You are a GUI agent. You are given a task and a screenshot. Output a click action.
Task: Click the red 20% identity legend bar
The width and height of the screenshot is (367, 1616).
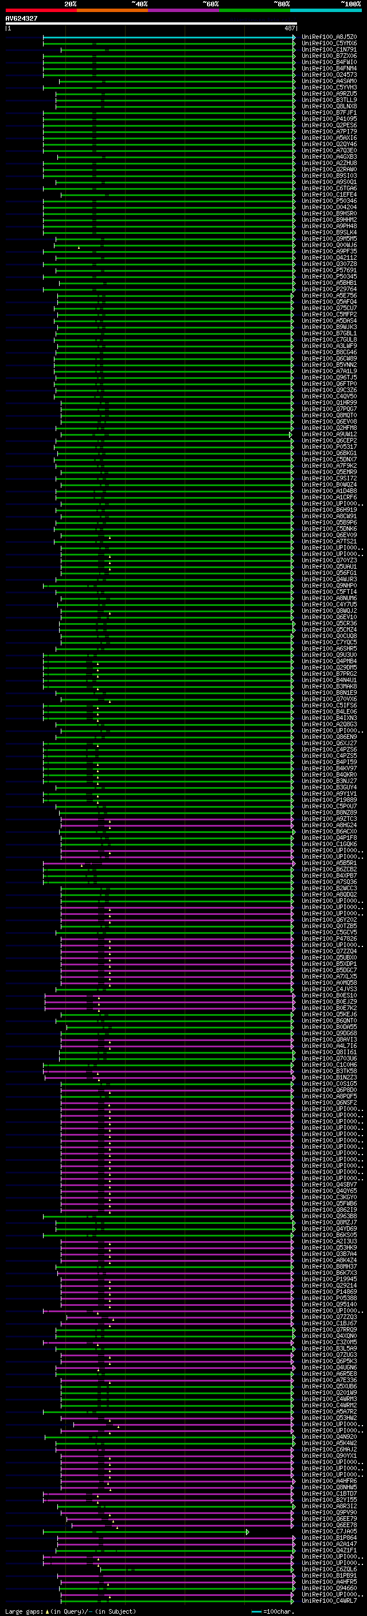[x=41, y=10]
